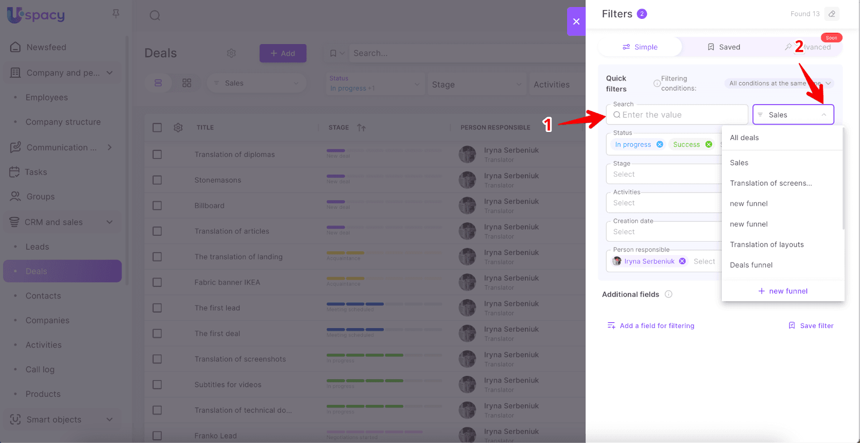Remove the Success status tag
This screenshot has height=443, width=860.
[x=708, y=144]
